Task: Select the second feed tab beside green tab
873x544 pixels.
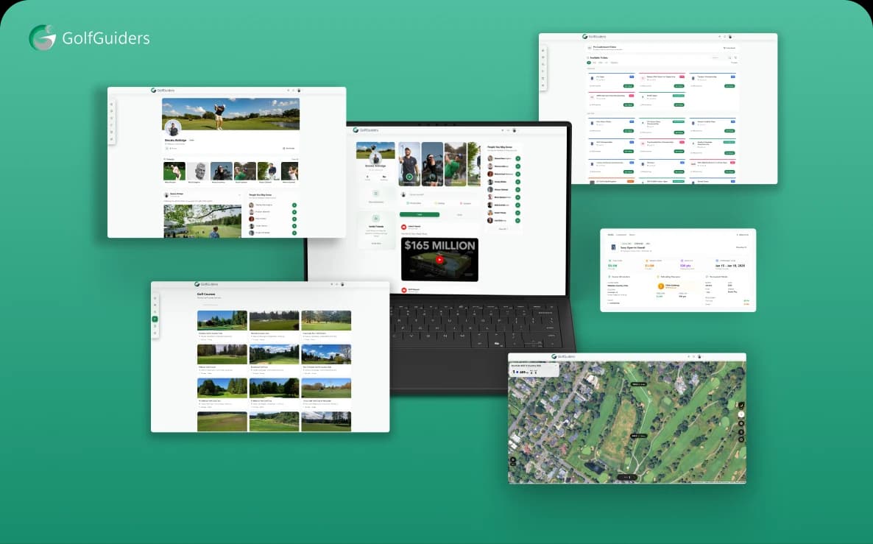Action: (460, 214)
